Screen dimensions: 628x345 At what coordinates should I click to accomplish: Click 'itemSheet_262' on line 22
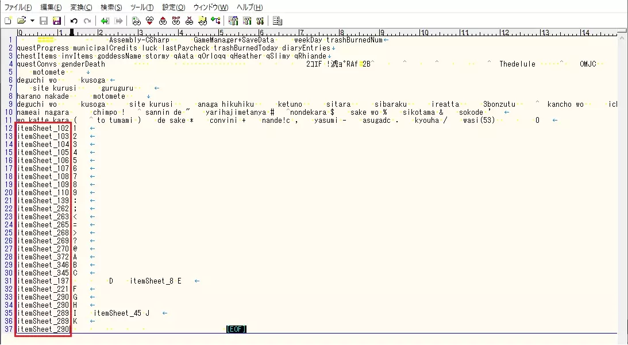[43, 208]
